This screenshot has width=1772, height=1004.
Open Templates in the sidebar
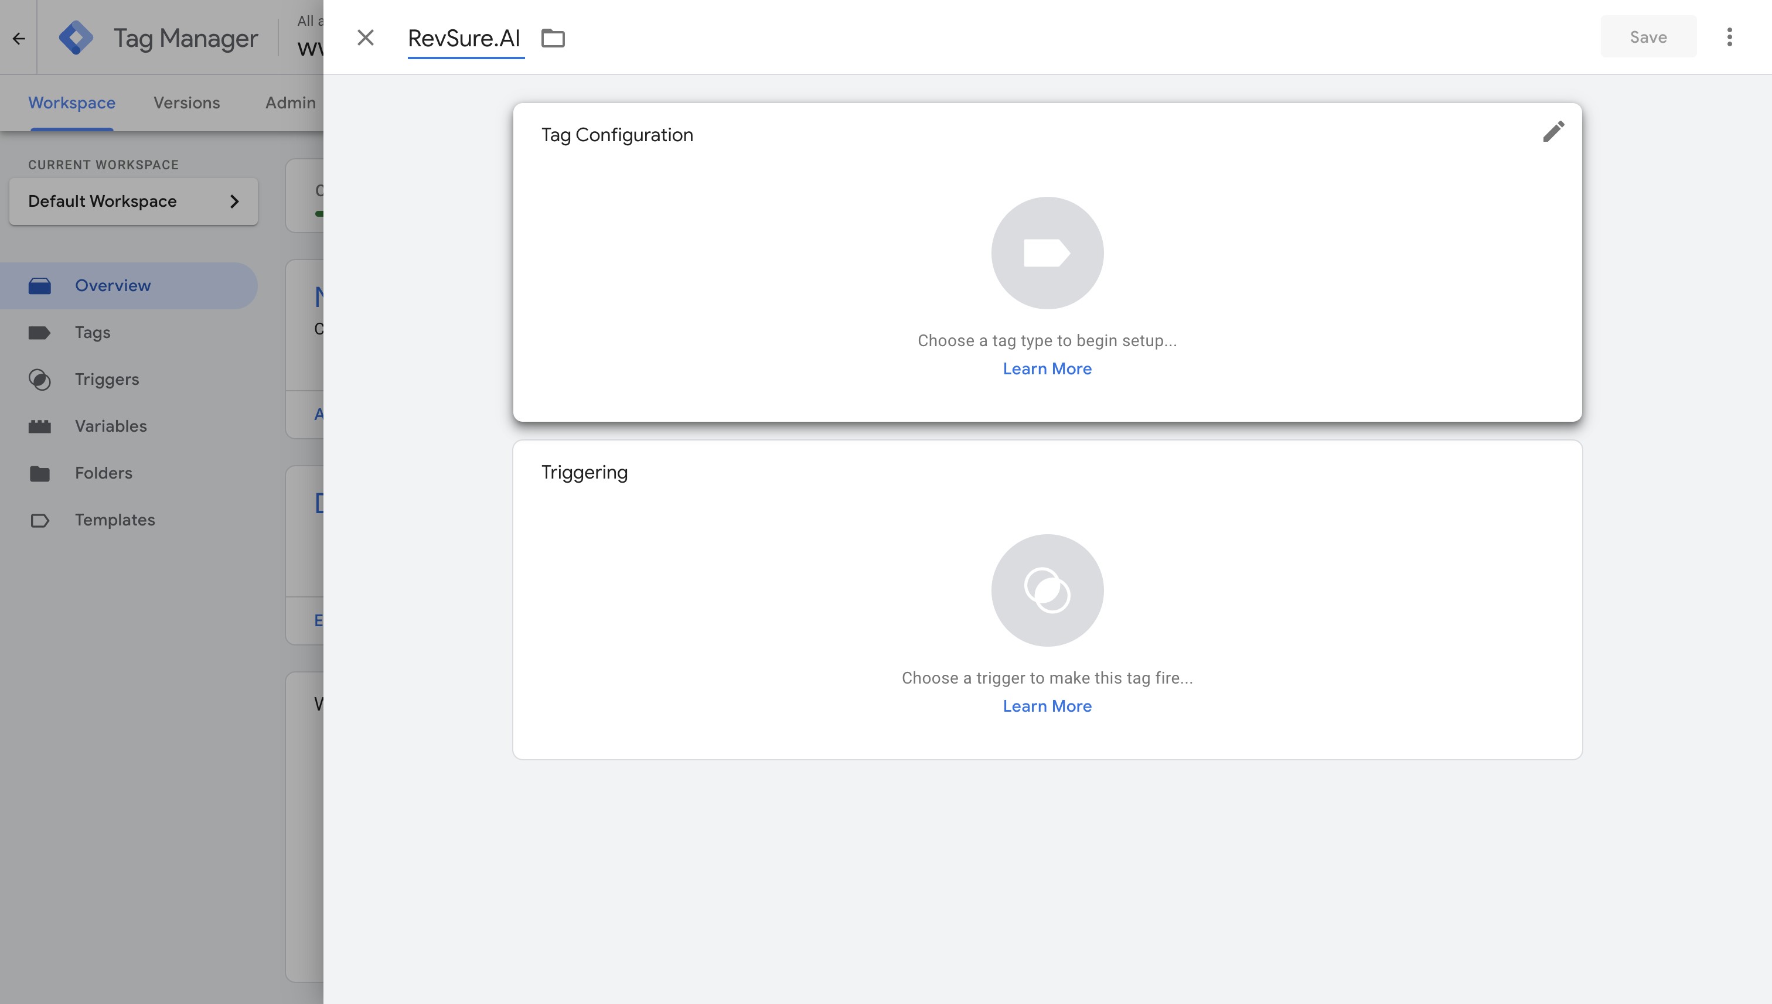pyautogui.click(x=114, y=520)
